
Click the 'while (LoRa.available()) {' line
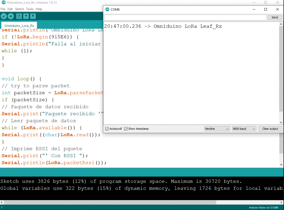[x=42, y=128]
